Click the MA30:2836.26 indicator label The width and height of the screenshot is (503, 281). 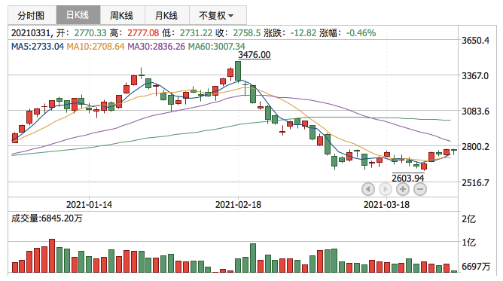point(156,47)
